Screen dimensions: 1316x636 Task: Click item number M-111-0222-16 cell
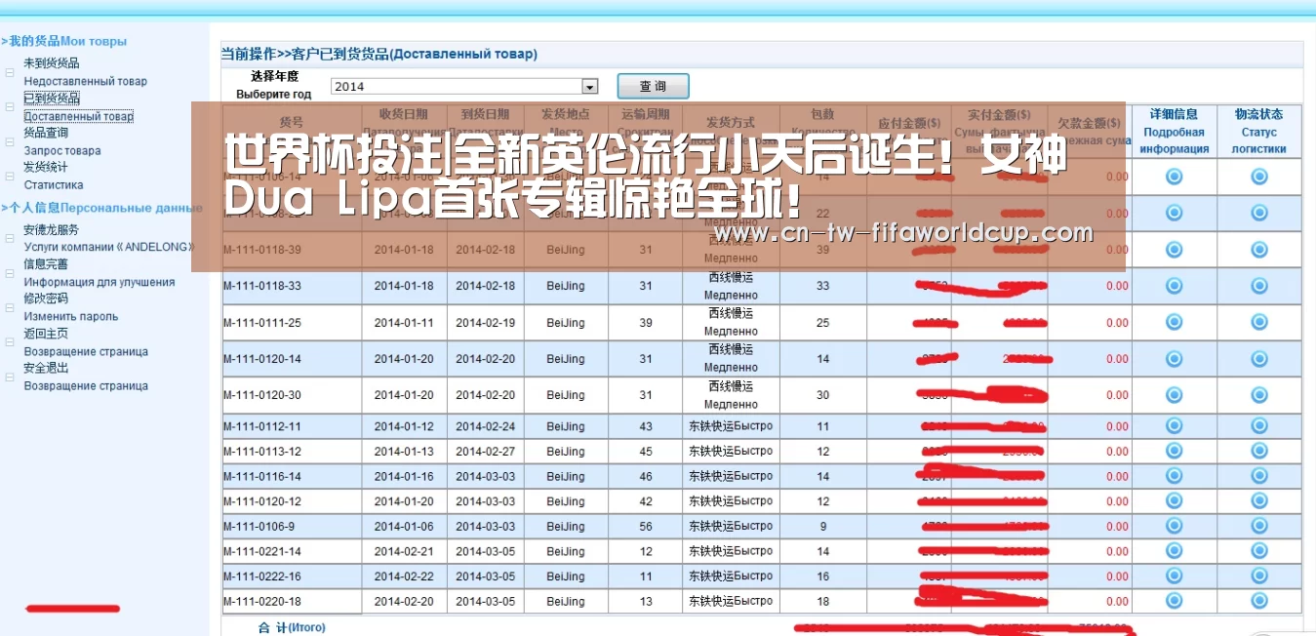coord(292,576)
